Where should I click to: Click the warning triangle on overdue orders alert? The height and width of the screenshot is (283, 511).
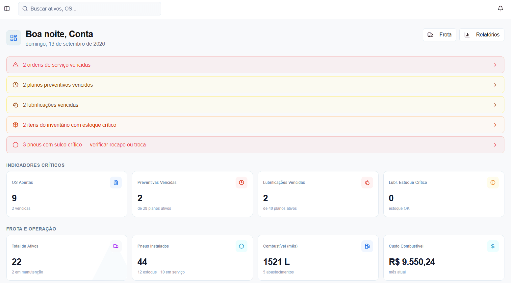(x=15, y=65)
